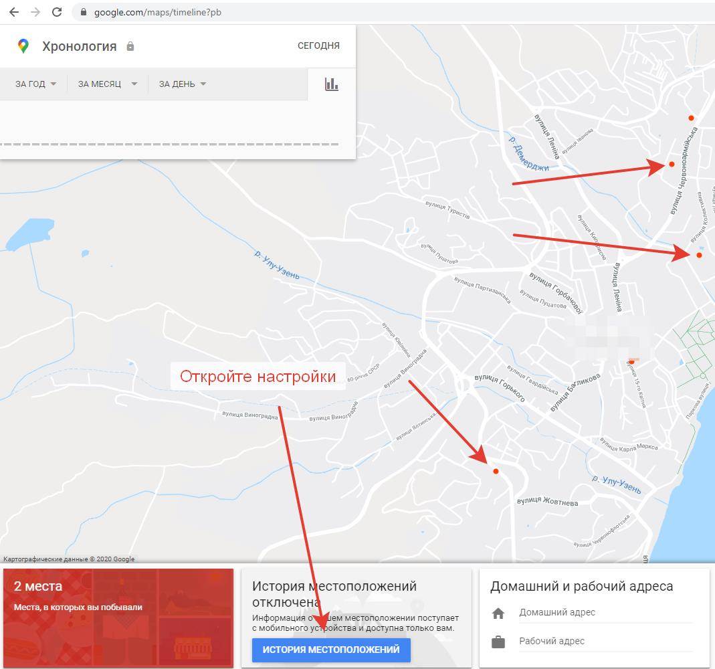The height and width of the screenshot is (669, 715).
Task: Click the lock icon beside "Хронология" title
Action: click(x=130, y=47)
